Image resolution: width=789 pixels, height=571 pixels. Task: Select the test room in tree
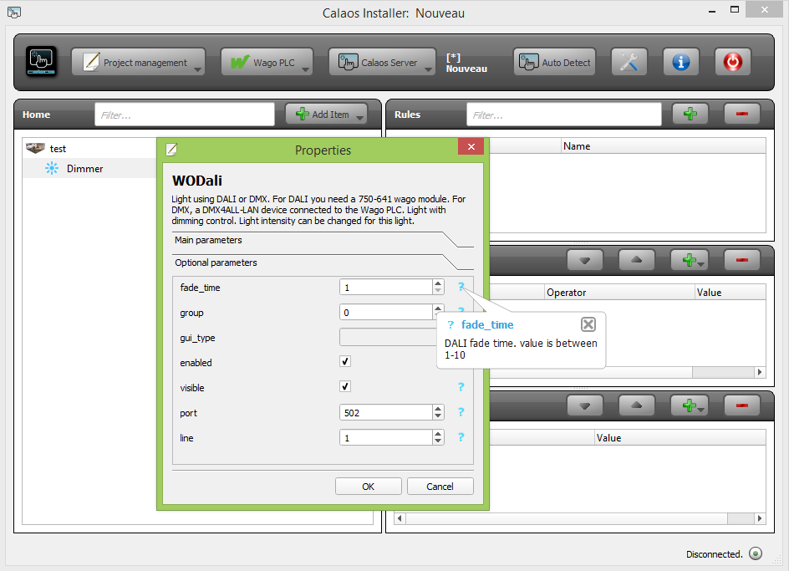pos(58,149)
